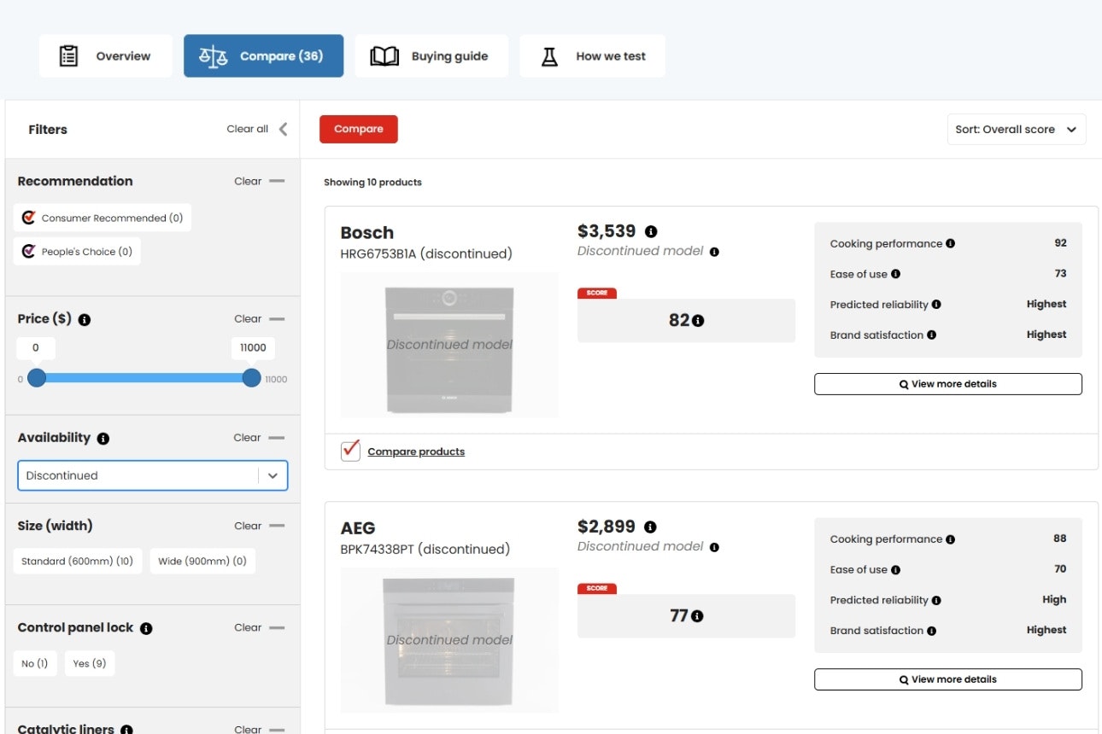Toggle Standard (600mm) size filter

(x=78, y=562)
